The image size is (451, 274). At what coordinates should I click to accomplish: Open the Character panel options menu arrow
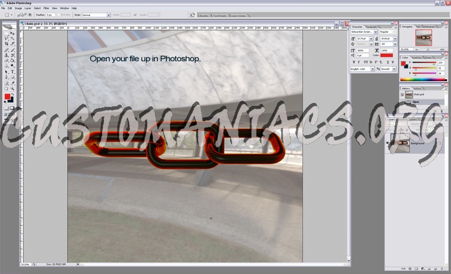396,27
